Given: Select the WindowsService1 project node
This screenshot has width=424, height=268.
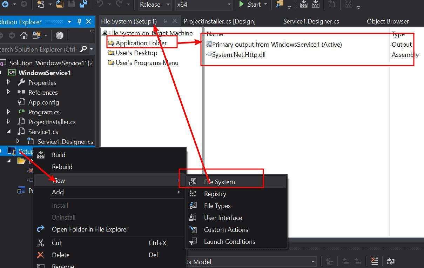Looking at the screenshot, I should (45, 73).
